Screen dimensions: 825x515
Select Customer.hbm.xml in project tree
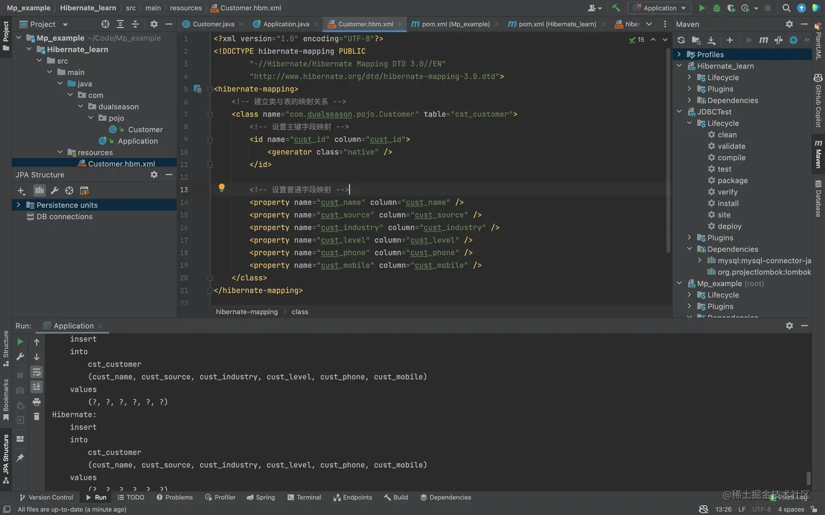pos(121,163)
